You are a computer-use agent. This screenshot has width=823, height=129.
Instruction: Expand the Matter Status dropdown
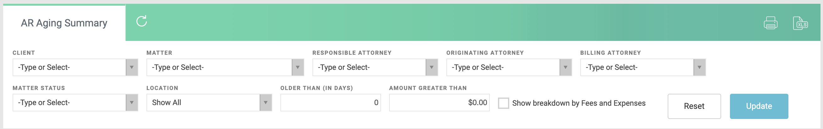(x=132, y=103)
